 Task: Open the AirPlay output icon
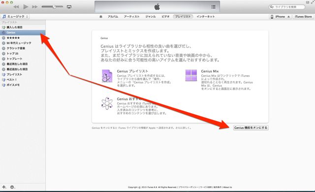tap(69, 6)
